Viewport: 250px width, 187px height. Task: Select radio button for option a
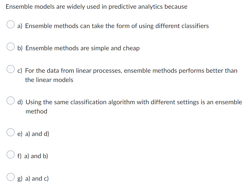[x=10, y=24]
